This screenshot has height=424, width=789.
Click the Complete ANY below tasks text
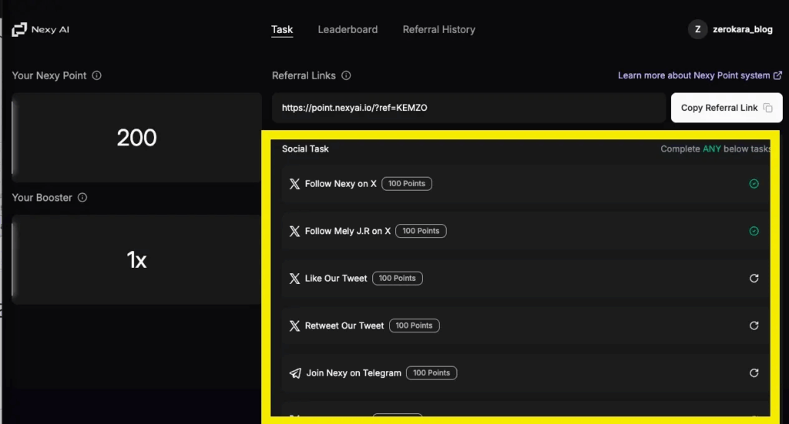[x=715, y=149]
